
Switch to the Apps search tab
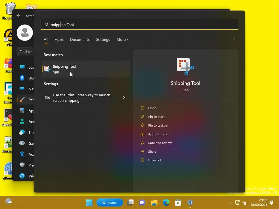59,40
